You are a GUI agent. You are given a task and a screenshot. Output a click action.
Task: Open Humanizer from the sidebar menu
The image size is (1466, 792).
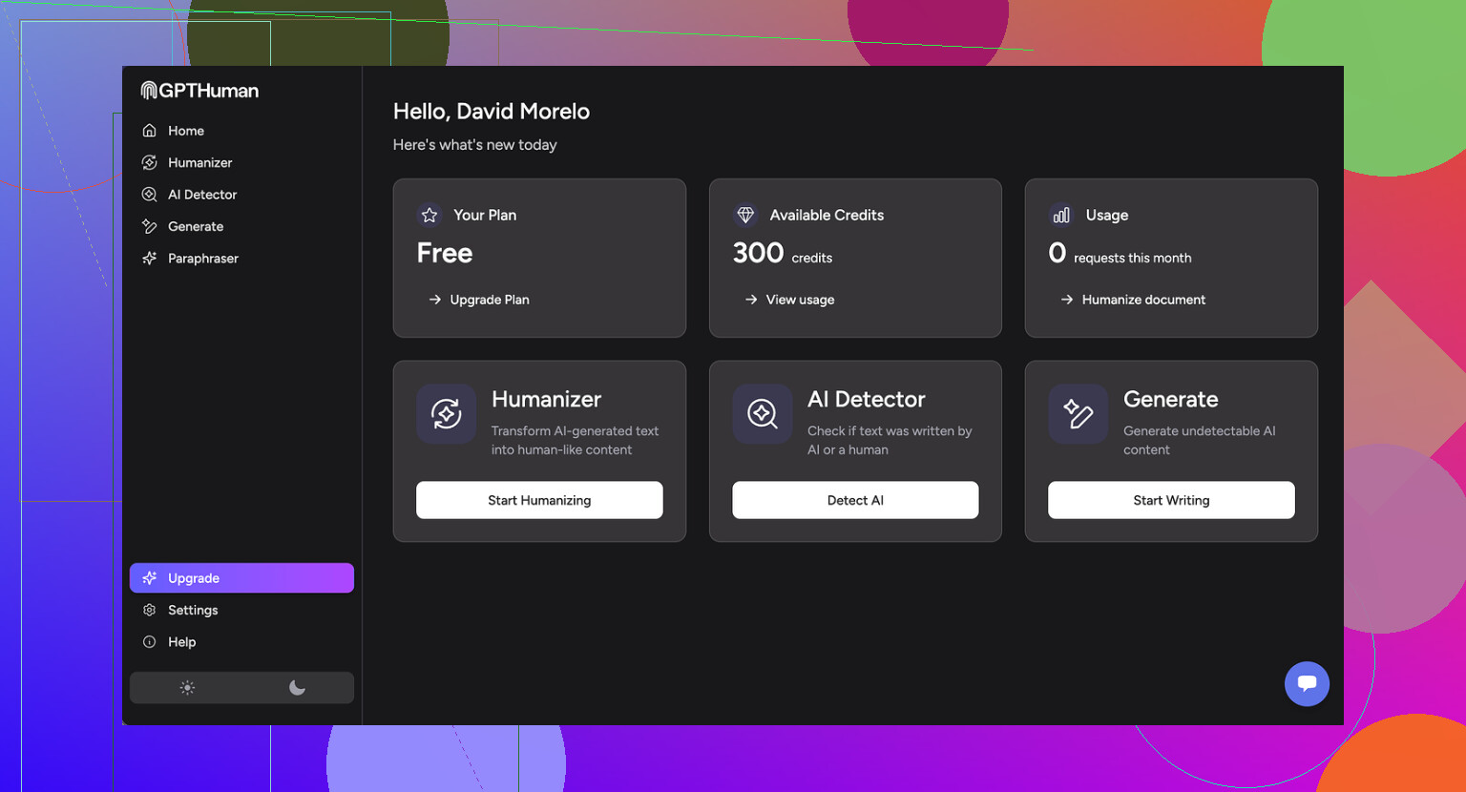199,163
